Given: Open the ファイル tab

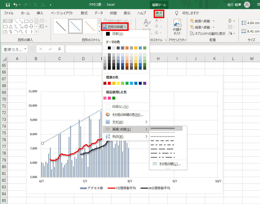Looking at the screenshot, I should click(x=9, y=13).
